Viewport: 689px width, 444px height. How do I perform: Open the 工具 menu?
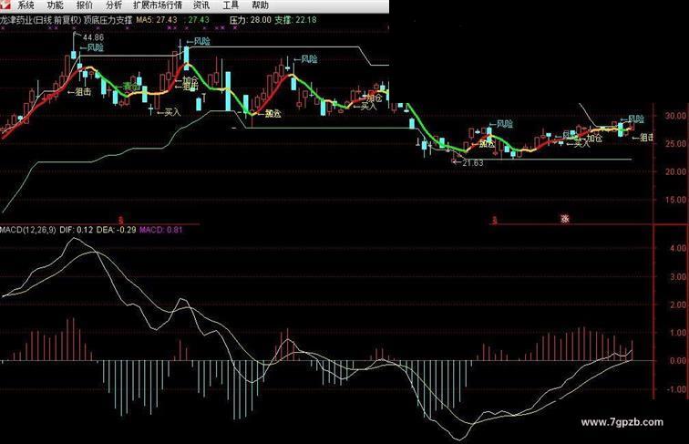pos(231,5)
